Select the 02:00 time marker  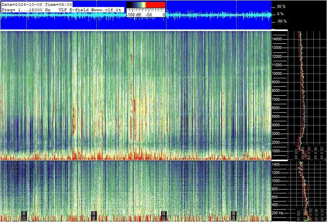tap(164, 215)
